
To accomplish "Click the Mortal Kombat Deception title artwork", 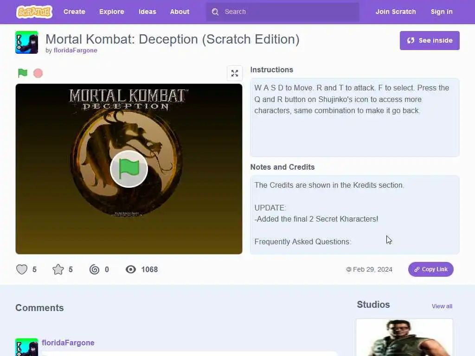I will point(129,100).
